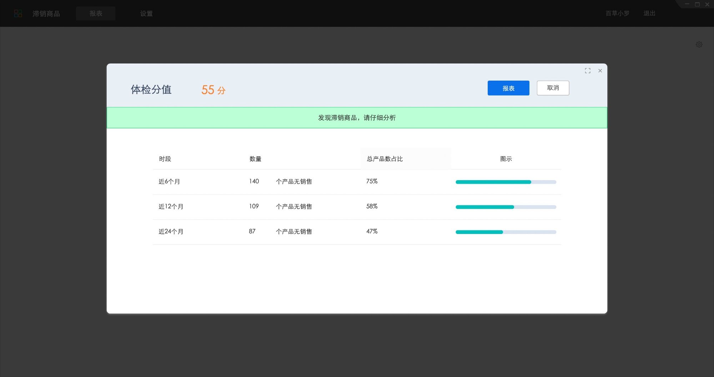Click the 近6个月 progress bar
This screenshot has height=377, width=714.
point(506,182)
